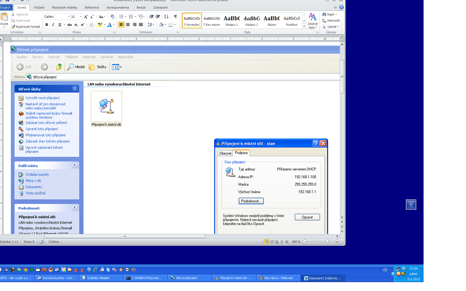Screen dimensions: 466x291
Task: Open Změnit styly change styles
Action: coord(313,21)
